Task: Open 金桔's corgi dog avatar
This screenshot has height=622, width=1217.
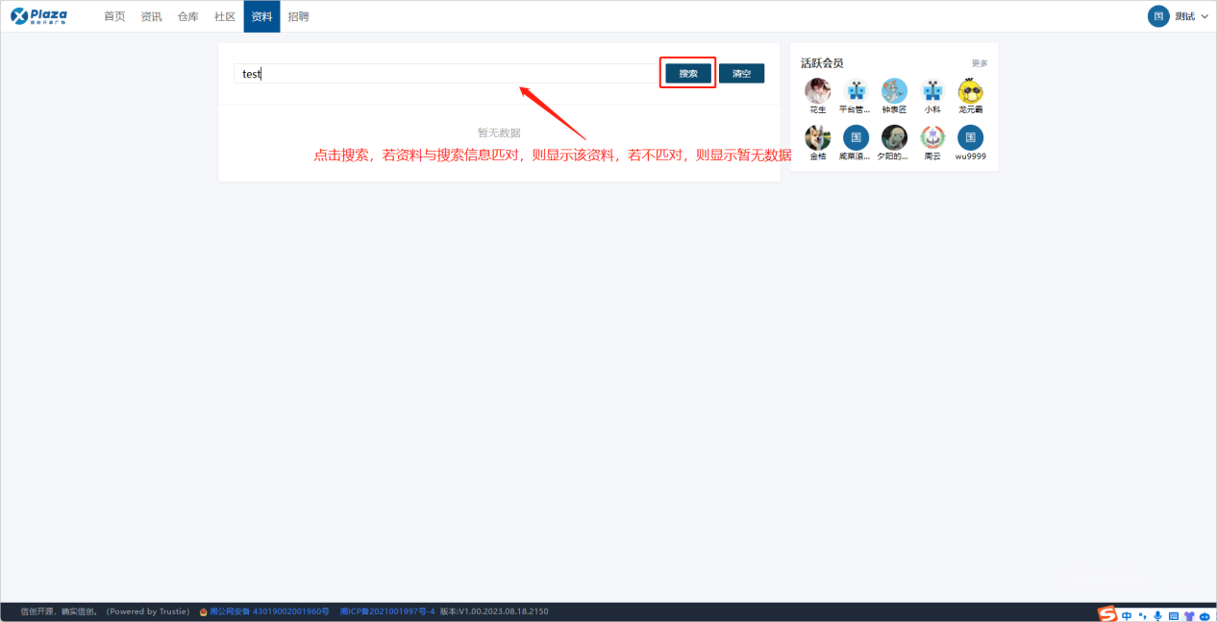Action: point(817,137)
